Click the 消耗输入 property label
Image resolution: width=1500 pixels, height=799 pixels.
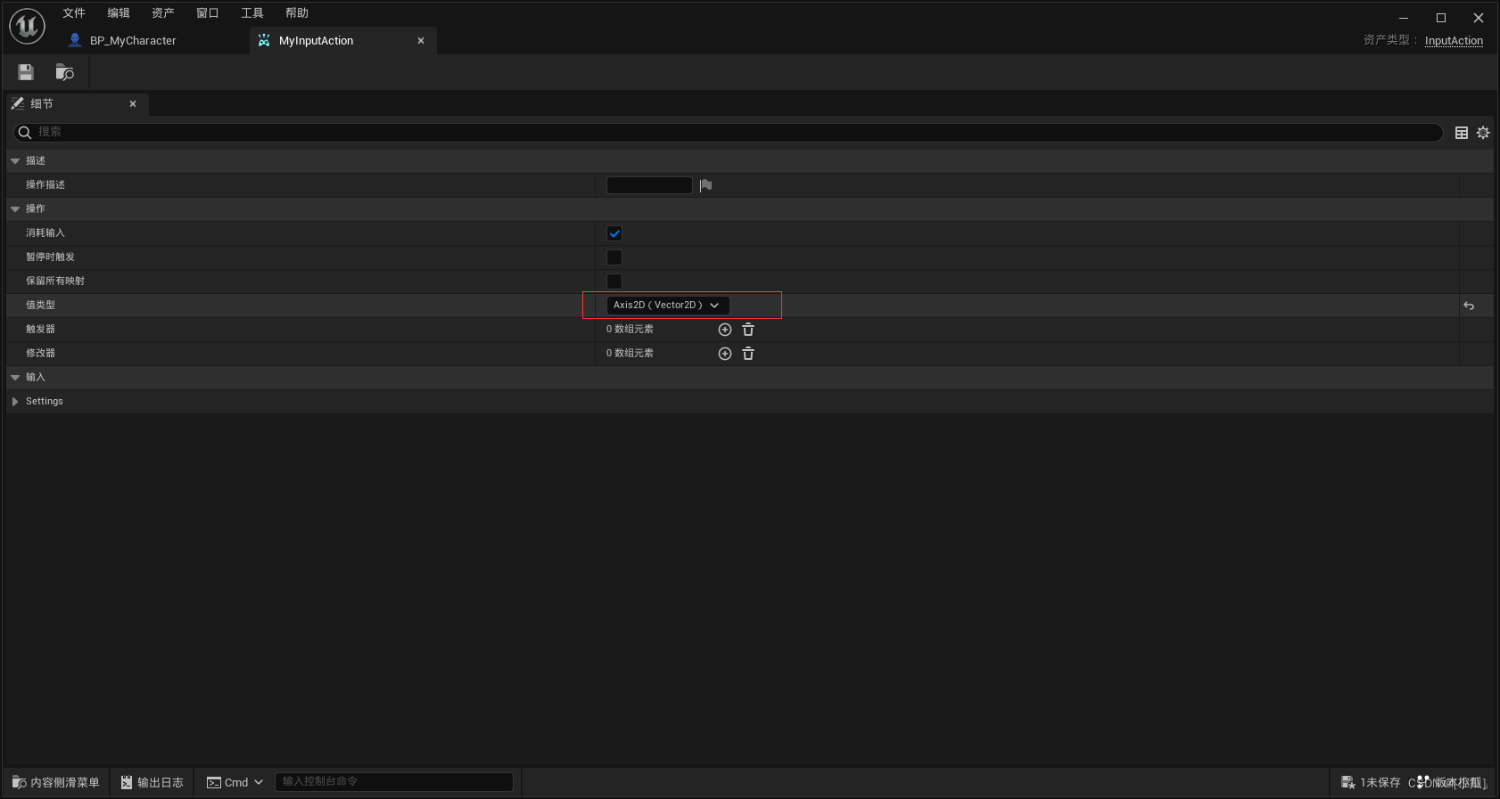tap(45, 232)
